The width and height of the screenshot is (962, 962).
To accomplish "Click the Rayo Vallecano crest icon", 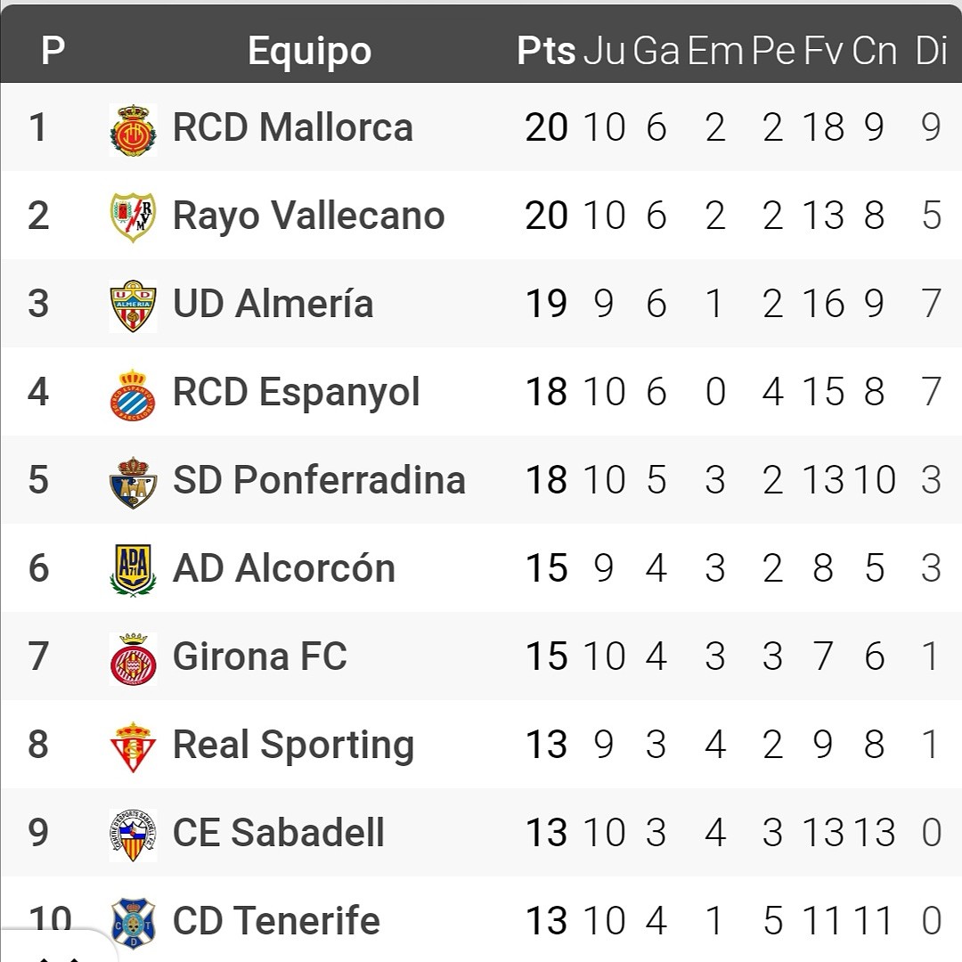I will (133, 217).
